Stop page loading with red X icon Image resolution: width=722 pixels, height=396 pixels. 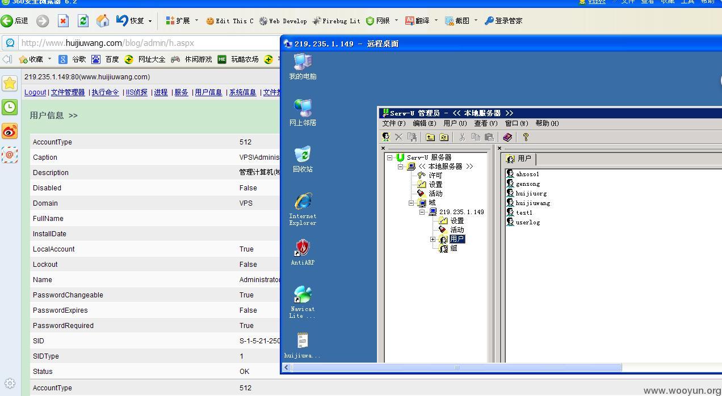click(63, 21)
